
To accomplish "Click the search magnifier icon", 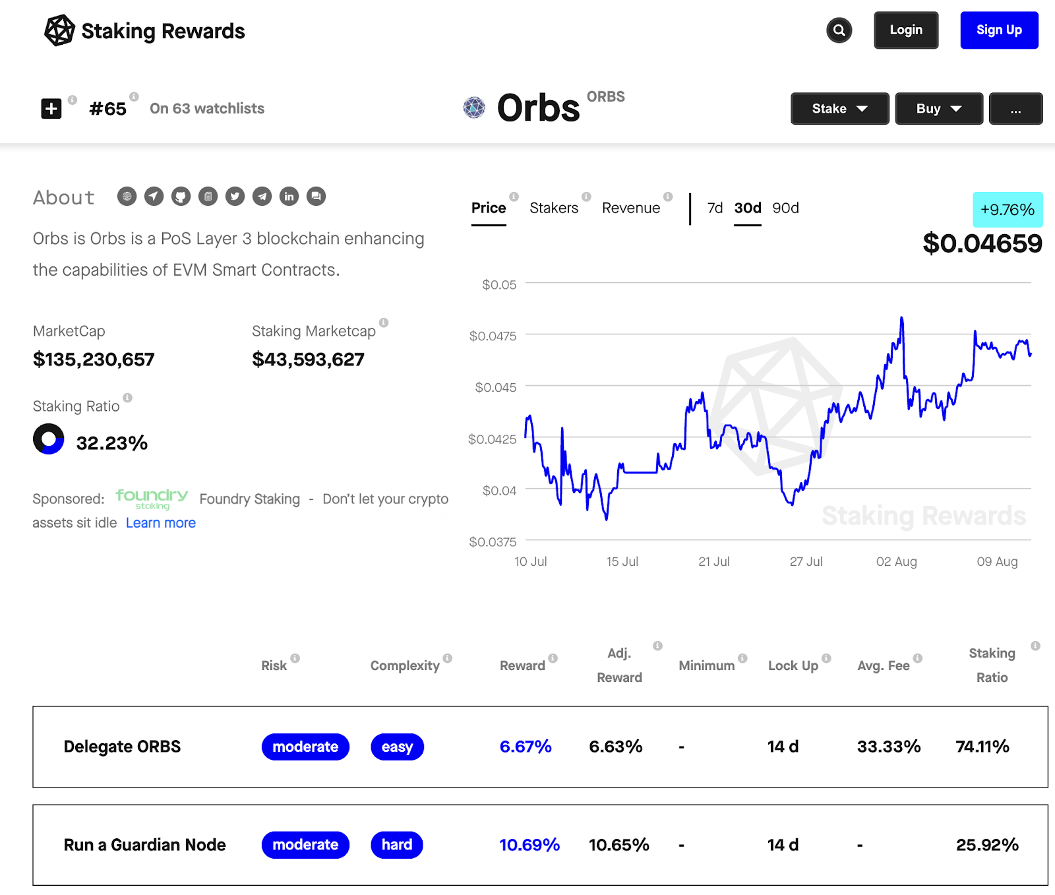I will click(x=839, y=30).
